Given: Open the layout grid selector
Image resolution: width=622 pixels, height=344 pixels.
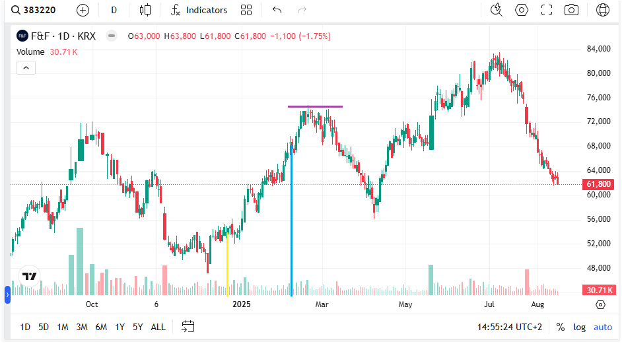Looking at the screenshot, I should 246,11.
